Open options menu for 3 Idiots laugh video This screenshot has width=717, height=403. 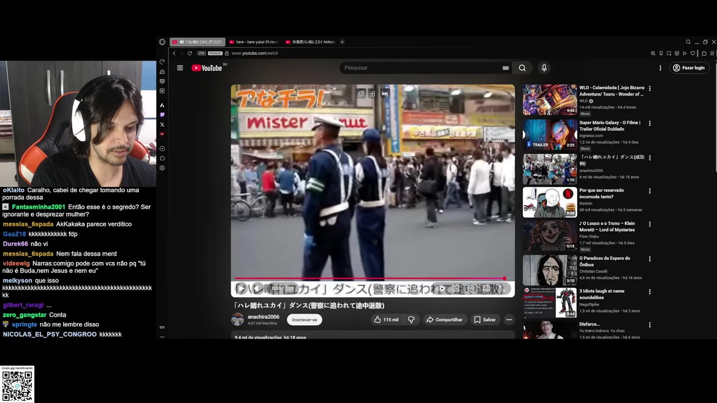[650, 292]
